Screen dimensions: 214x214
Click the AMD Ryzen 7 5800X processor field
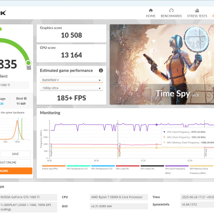click(x=119, y=197)
